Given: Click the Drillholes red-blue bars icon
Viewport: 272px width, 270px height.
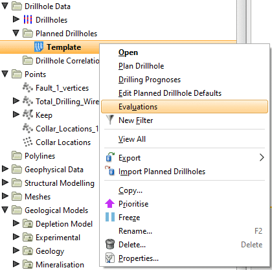Looking at the screenshot, I should click(x=28, y=19).
